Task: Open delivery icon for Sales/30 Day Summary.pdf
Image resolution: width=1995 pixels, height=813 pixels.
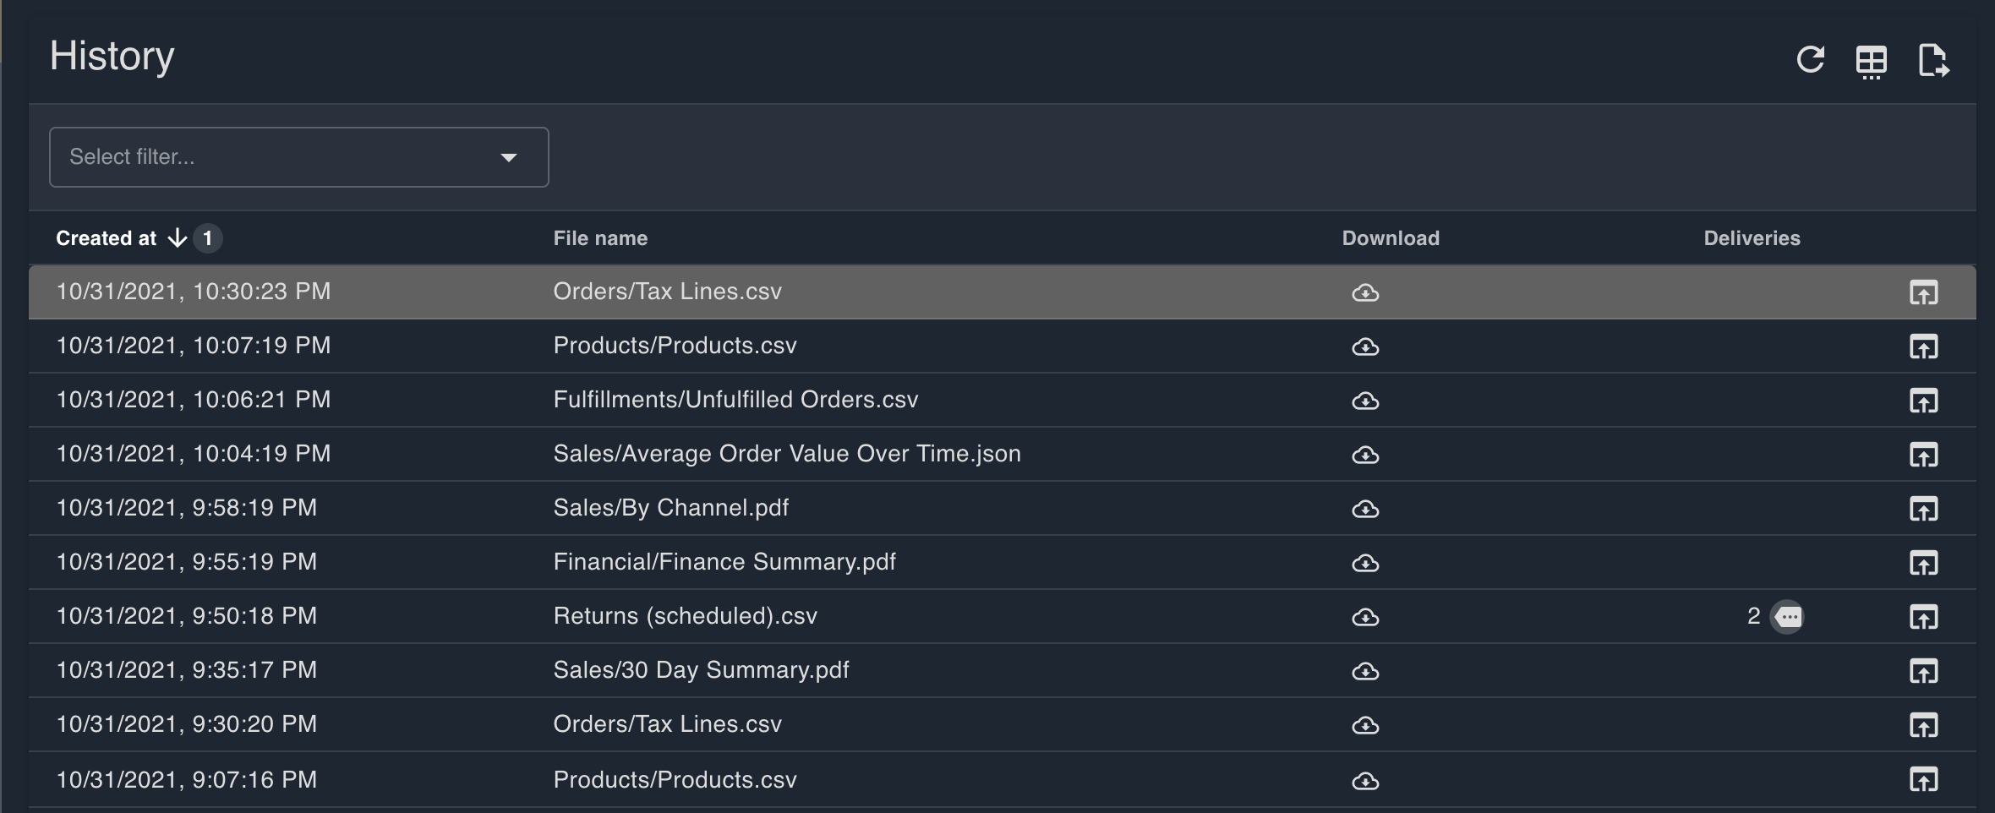Action: [1923, 671]
